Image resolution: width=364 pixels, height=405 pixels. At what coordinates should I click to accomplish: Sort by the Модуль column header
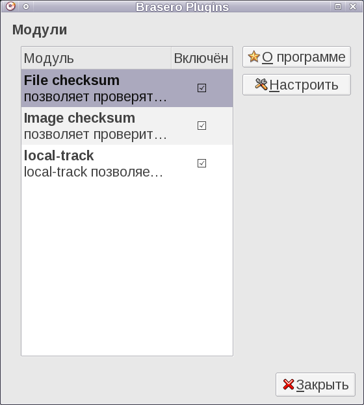click(x=96, y=58)
